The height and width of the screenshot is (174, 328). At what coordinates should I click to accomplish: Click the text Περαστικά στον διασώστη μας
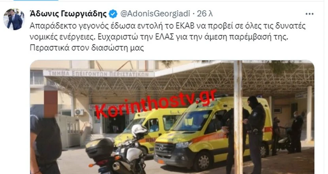pyautogui.click(x=87, y=48)
